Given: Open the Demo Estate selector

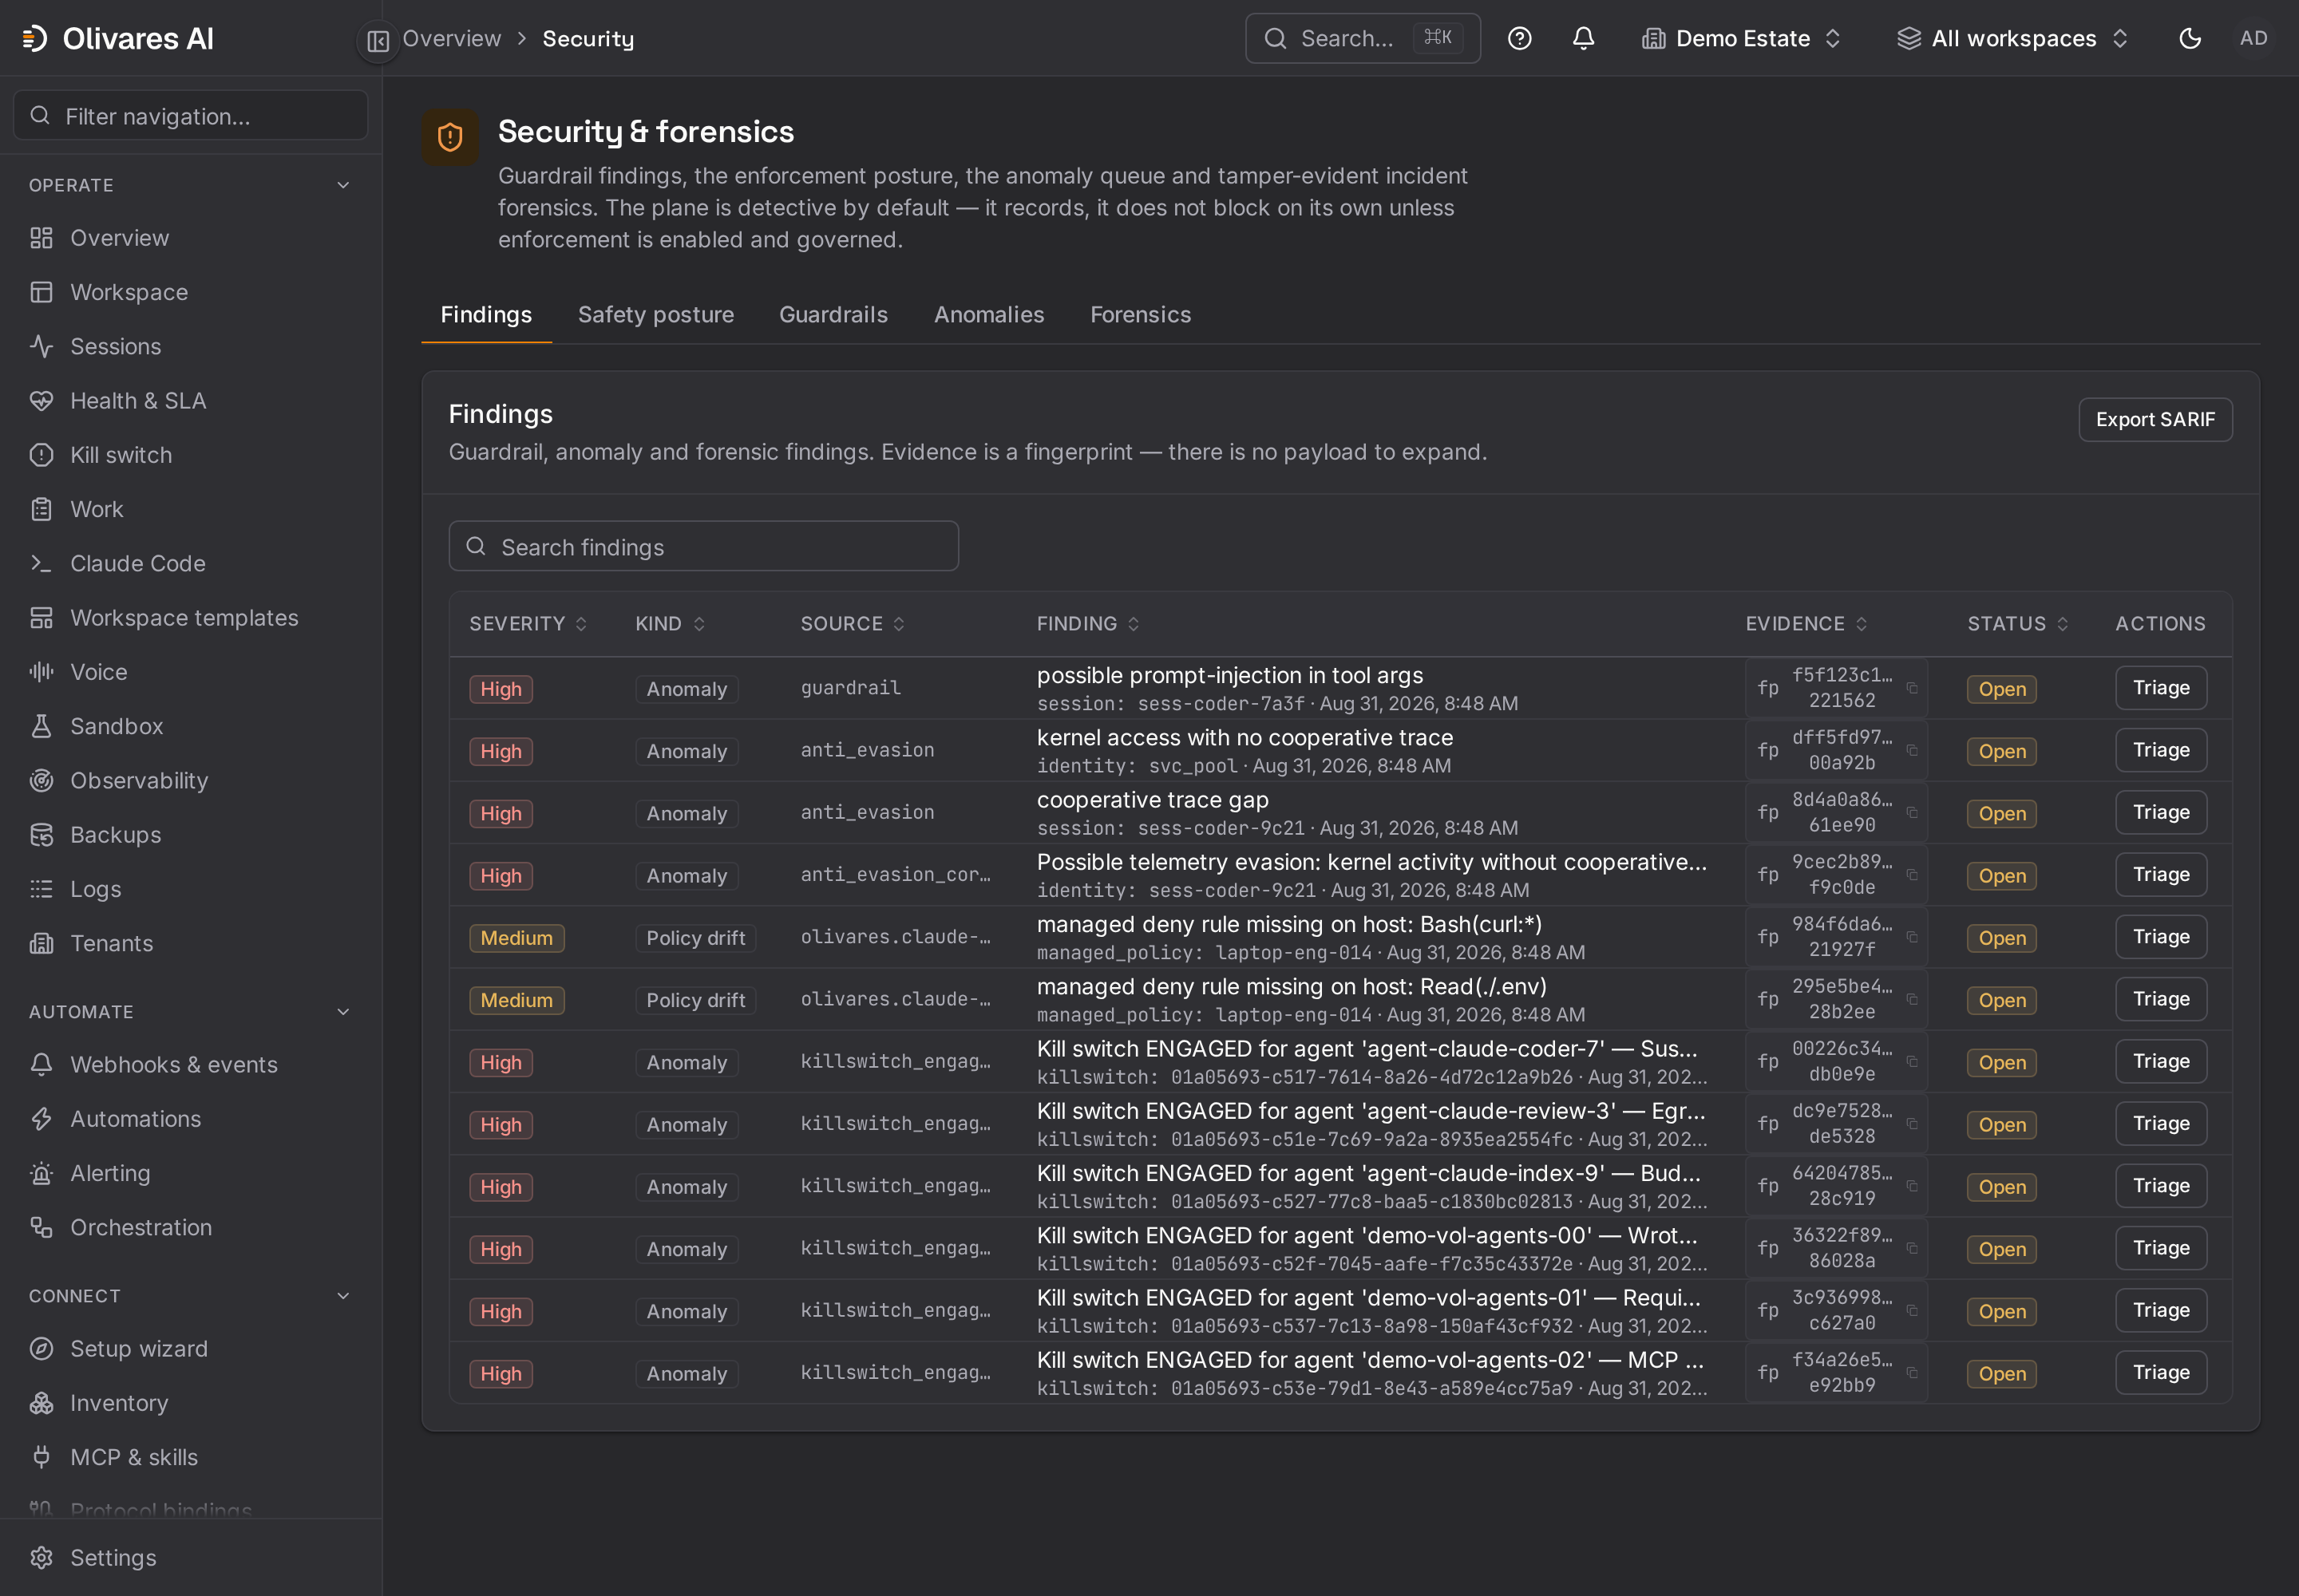Looking at the screenshot, I should click(x=1742, y=39).
